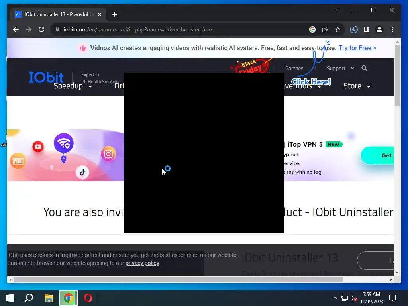
Task: Go back using the browser back arrow
Action: [x=16, y=29]
